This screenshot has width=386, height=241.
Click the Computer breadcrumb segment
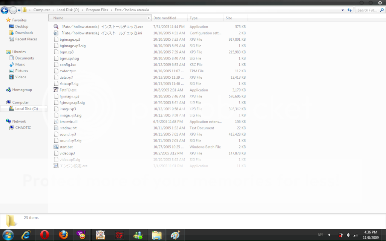41,10
